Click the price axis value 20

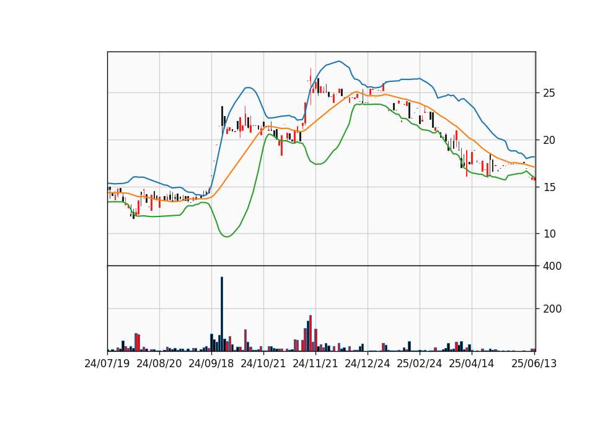pos(549,140)
